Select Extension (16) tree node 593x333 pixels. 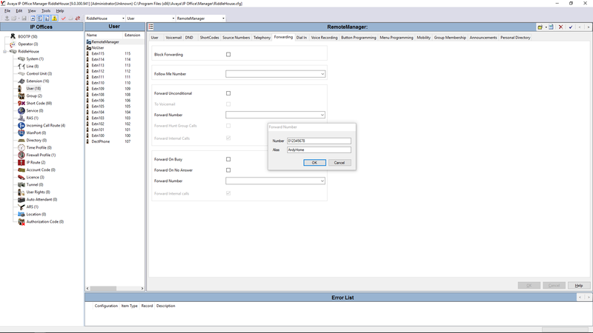(38, 81)
